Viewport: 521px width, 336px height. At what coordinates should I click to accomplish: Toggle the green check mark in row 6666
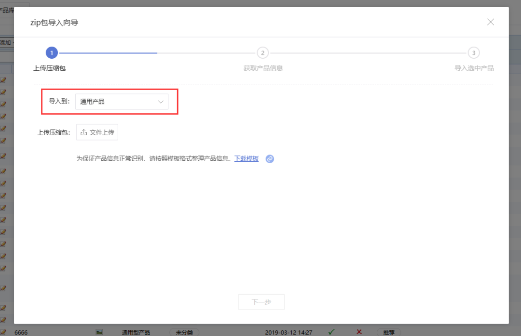coord(331,332)
